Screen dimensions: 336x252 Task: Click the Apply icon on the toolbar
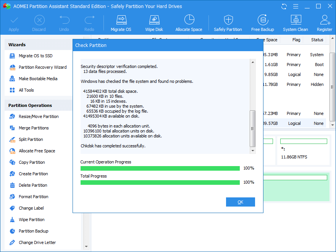click(x=14, y=22)
